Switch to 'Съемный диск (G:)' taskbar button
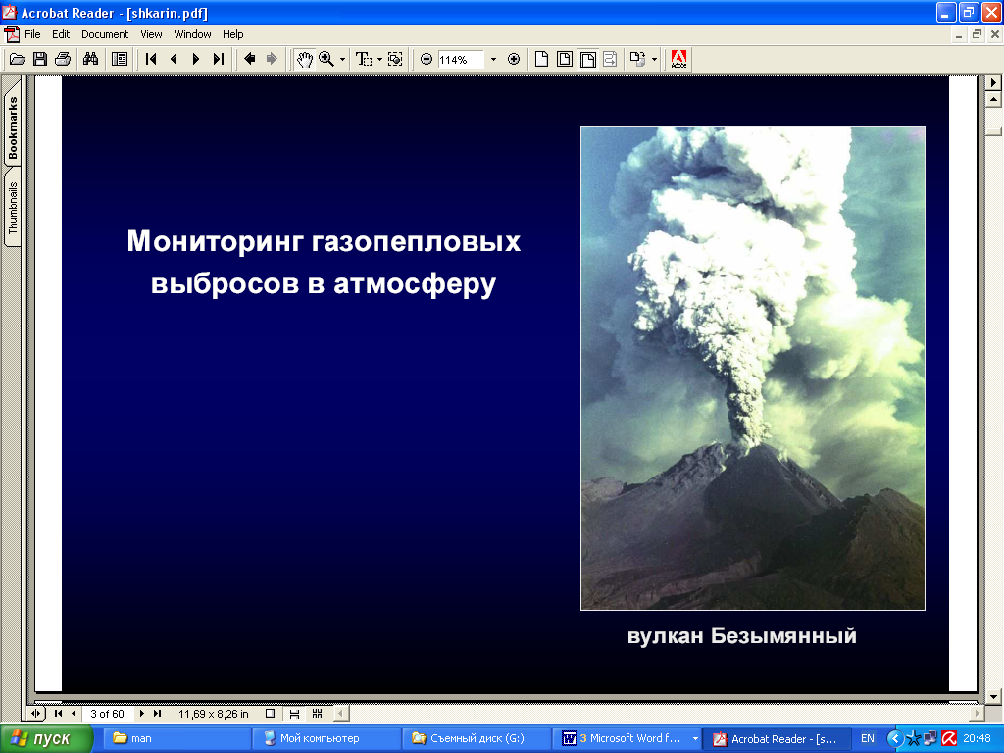This screenshot has width=1004, height=753. click(x=477, y=739)
